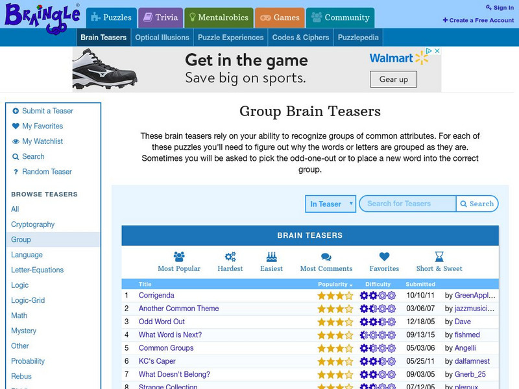Click in the Search for Teasers field
Screen dimensions: 519x389
(x=407, y=204)
